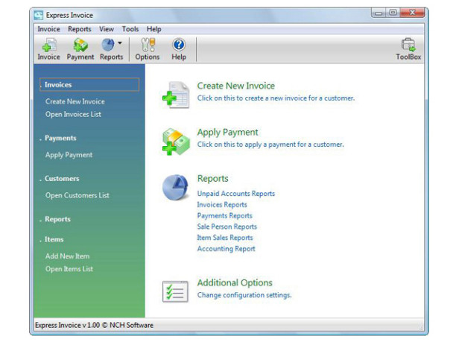Screen dimensions: 456x342
Task: Click 'Click on this to apply a payment' text
Action: pyautogui.click(x=270, y=145)
